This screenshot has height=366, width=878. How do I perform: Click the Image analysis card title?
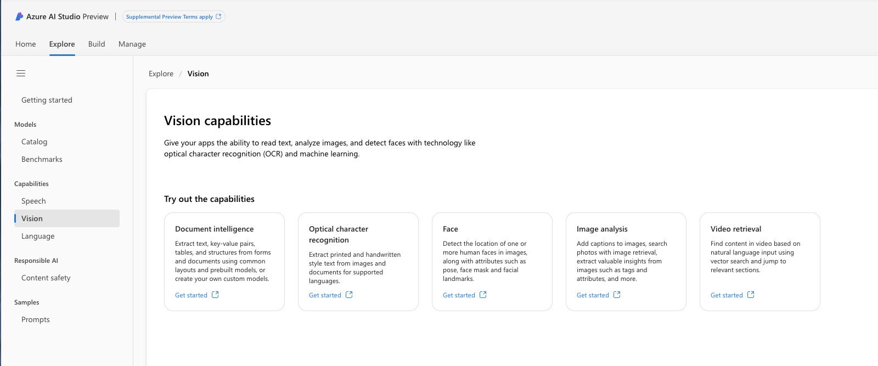pos(602,229)
